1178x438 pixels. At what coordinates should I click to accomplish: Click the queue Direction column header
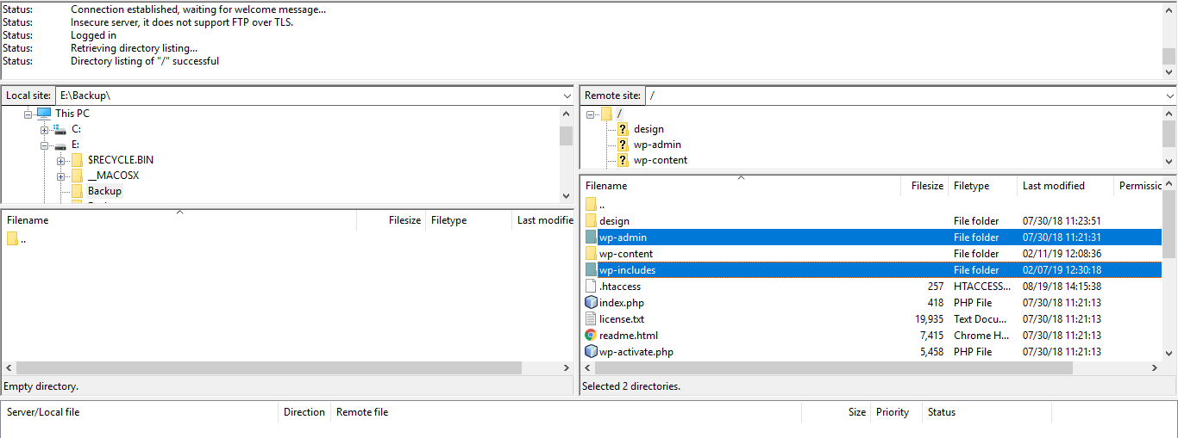tap(304, 412)
